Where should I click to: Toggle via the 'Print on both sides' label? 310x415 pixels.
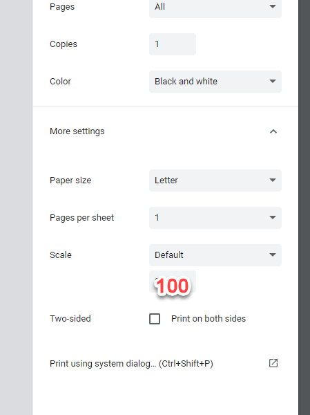click(209, 319)
